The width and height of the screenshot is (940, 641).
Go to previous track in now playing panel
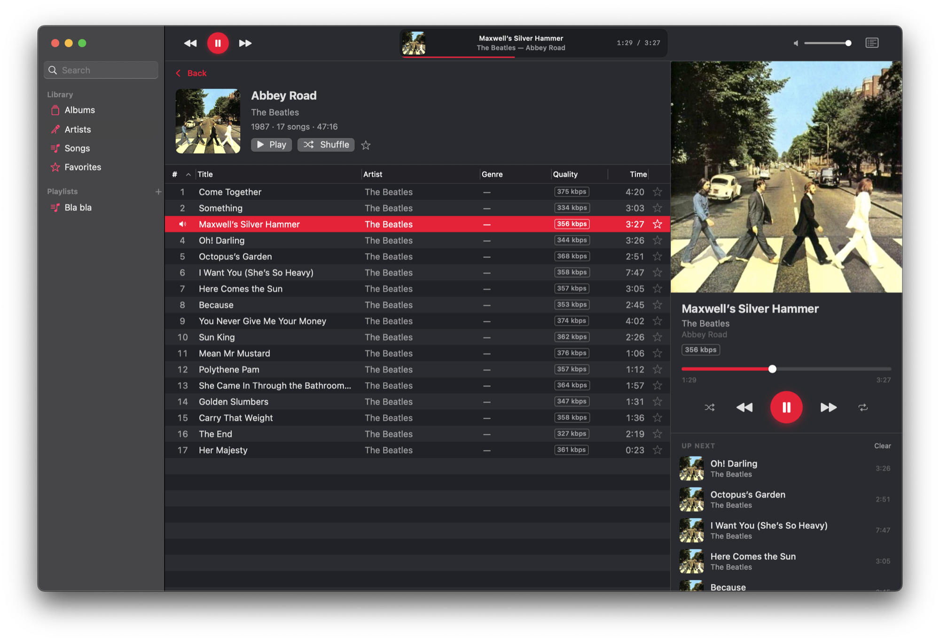(744, 407)
